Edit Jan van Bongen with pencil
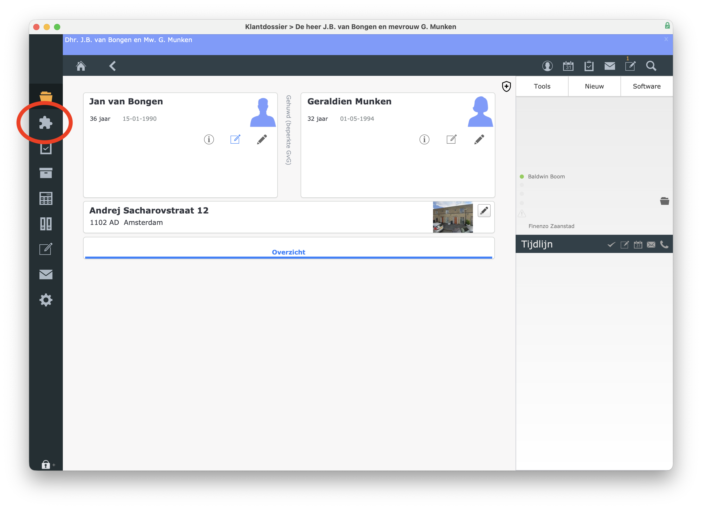 [262, 139]
